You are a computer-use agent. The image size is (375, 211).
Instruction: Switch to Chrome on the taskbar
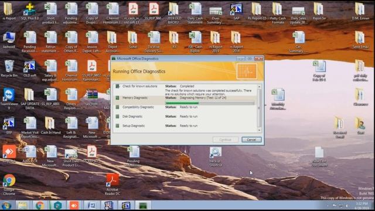[40, 206]
